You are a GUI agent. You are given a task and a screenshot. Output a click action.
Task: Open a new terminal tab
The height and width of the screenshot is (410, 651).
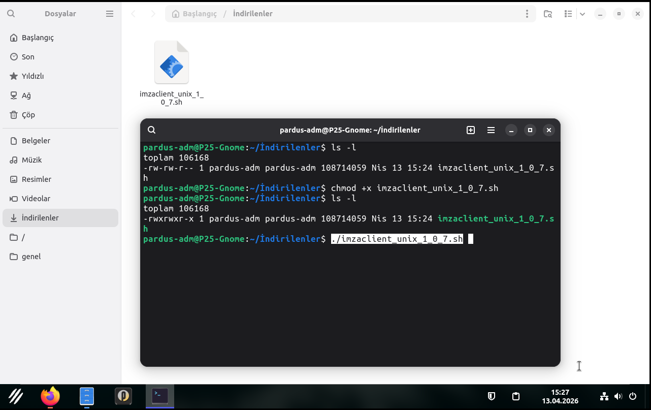471,130
